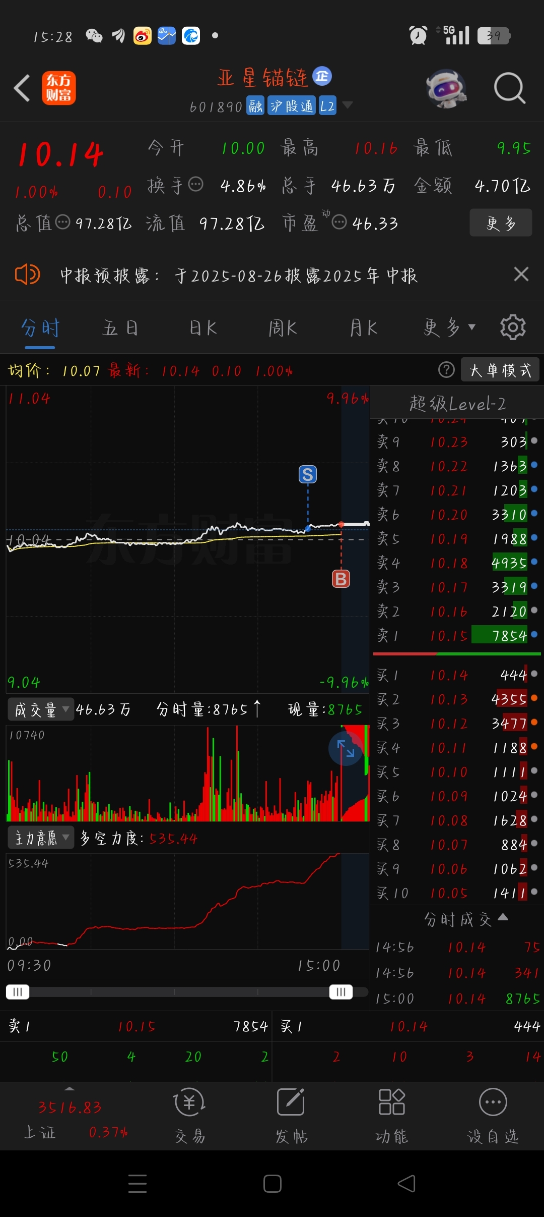This screenshot has width=544, height=1217.
Task: Select the 卖9 10.23 order row
Action: tap(457, 441)
